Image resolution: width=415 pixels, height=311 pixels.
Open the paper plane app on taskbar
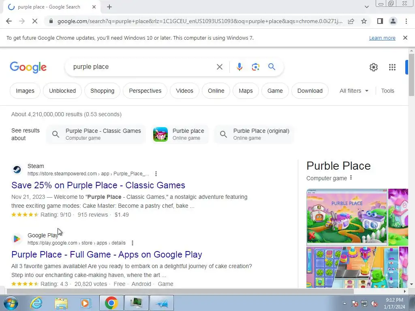click(x=162, y=303)
